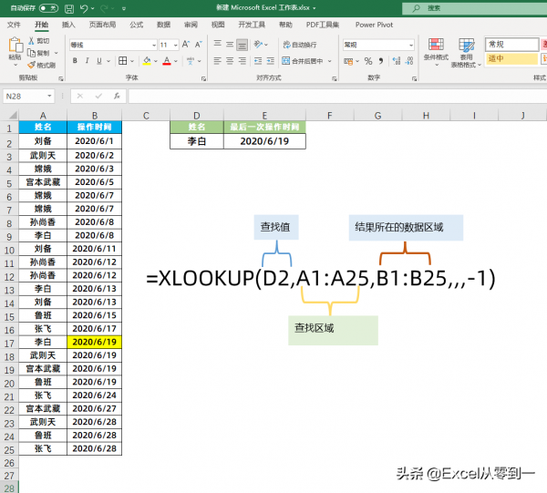Click the Save icon in title bar

68,7
